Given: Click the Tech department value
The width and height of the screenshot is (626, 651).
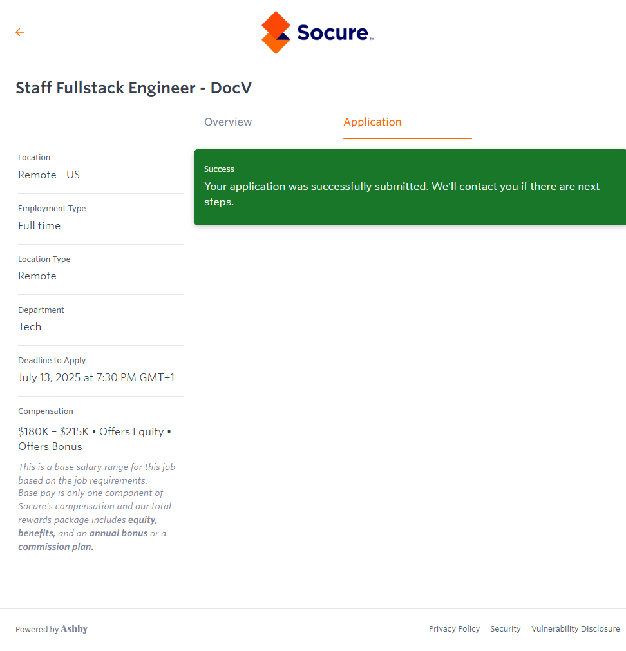Looking at the screenshot, I should click(30, 327).
